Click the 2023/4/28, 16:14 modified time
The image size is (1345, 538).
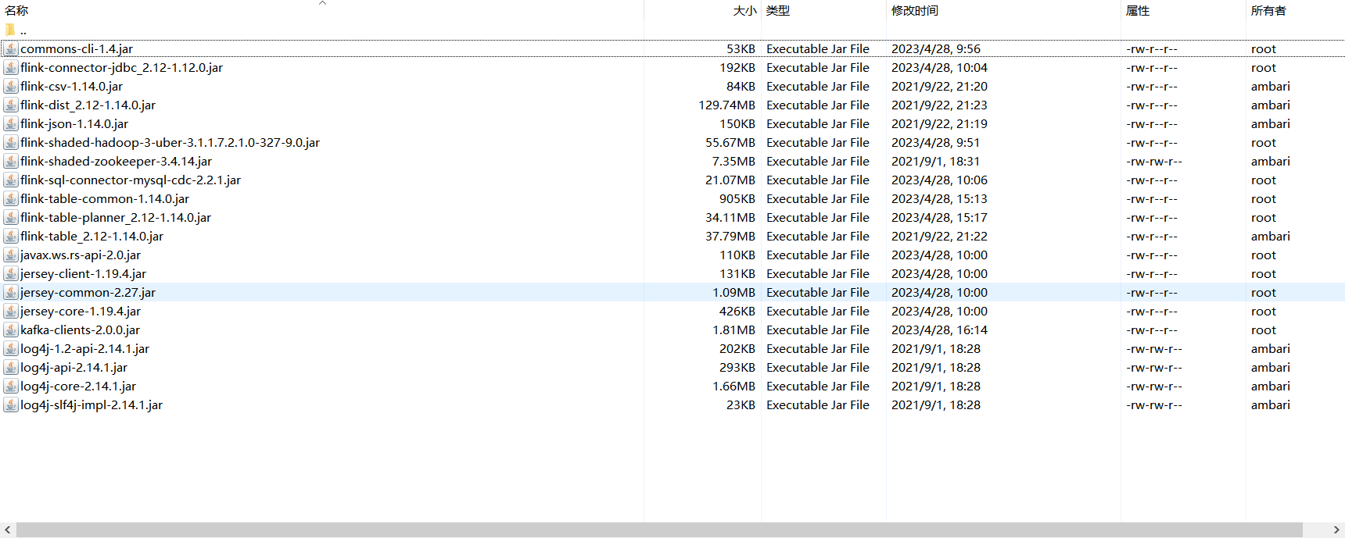[x=939, y=330]
